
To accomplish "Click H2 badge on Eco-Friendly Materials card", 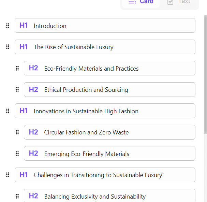I will [33, 68].
